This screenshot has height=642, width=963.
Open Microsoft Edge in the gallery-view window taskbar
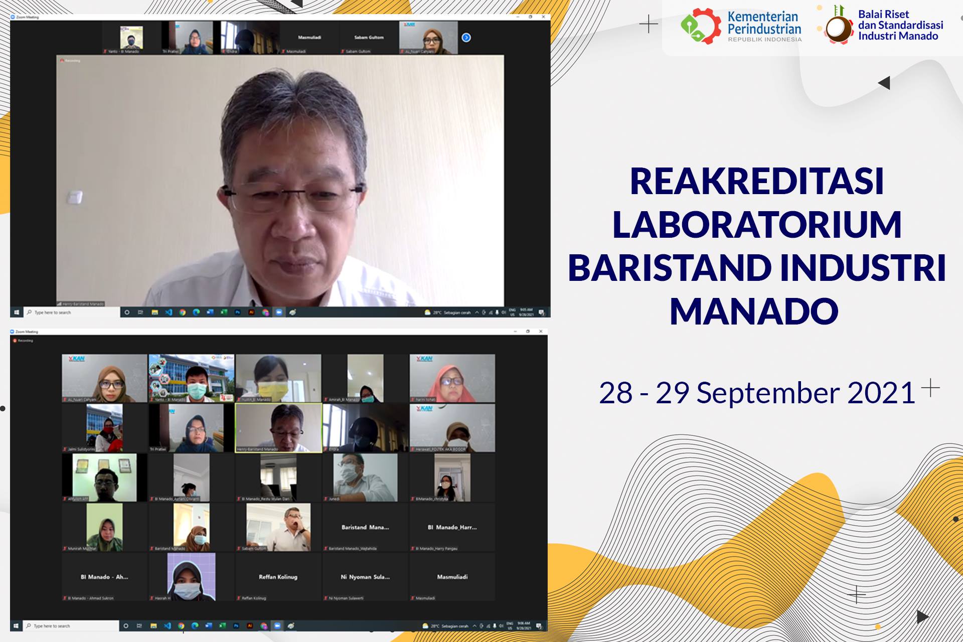click(195, 626)
